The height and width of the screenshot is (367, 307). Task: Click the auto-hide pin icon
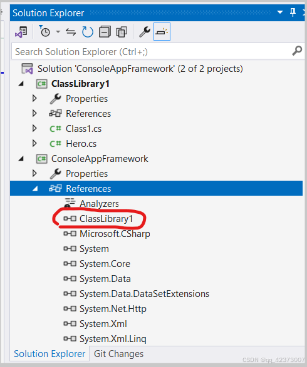point(293,12)
